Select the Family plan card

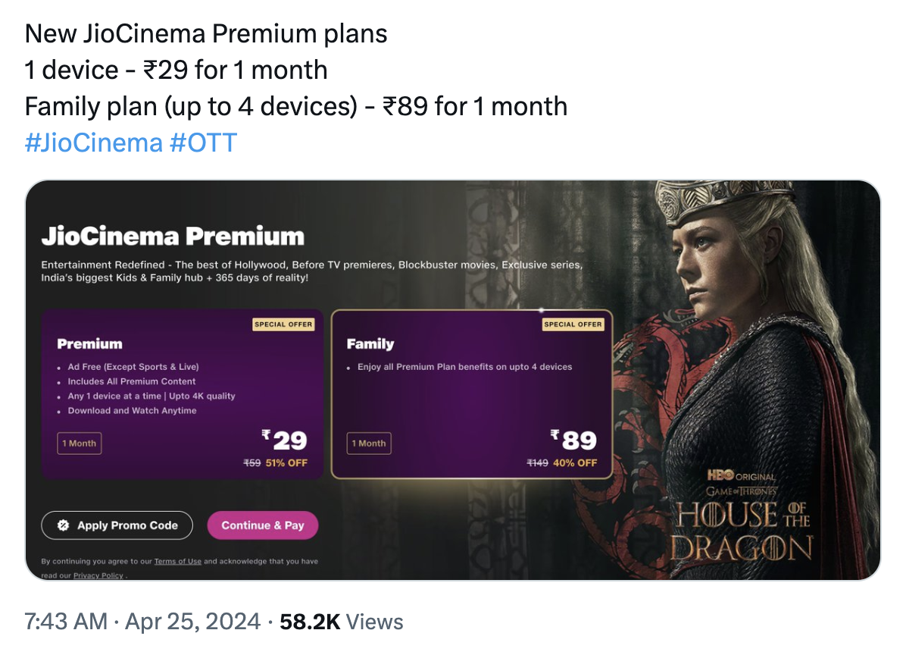[x=471, y=394]
